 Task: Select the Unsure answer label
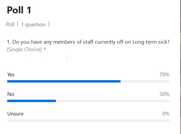(15, 114)
